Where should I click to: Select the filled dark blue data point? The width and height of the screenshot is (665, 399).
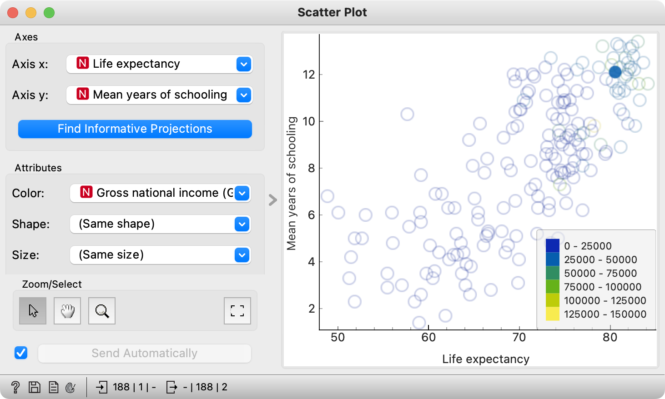(616, 72)
